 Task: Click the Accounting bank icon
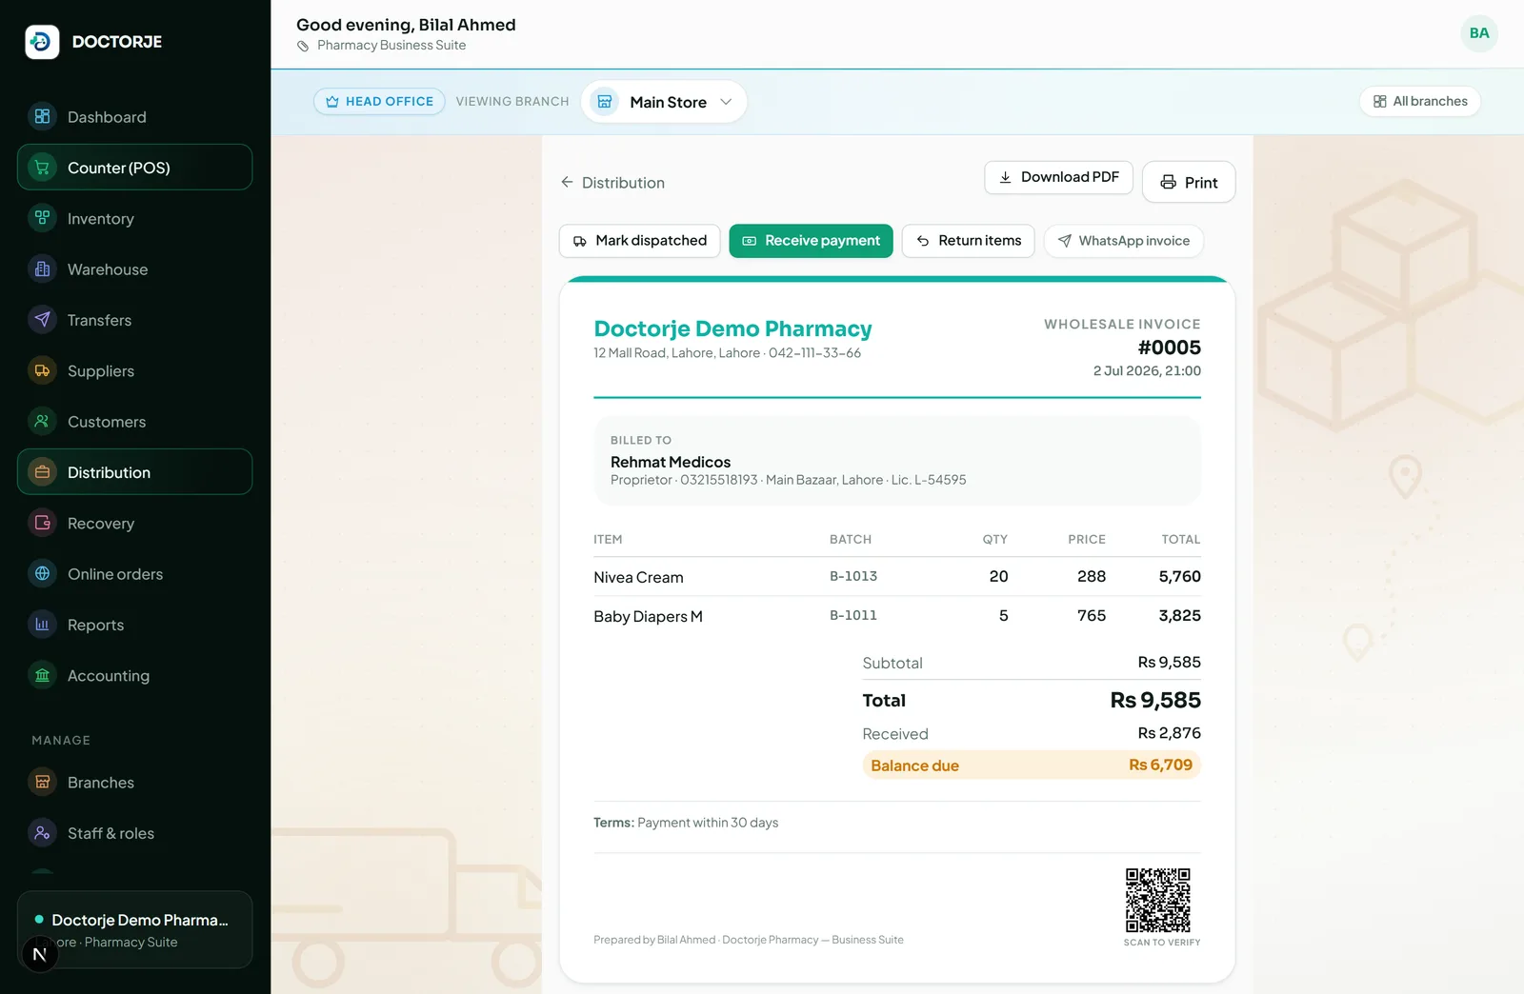[x=42, y=675]
